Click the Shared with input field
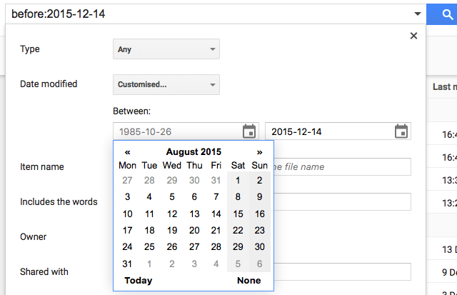The height and width of the screenshot is (295, 457). 343,271
